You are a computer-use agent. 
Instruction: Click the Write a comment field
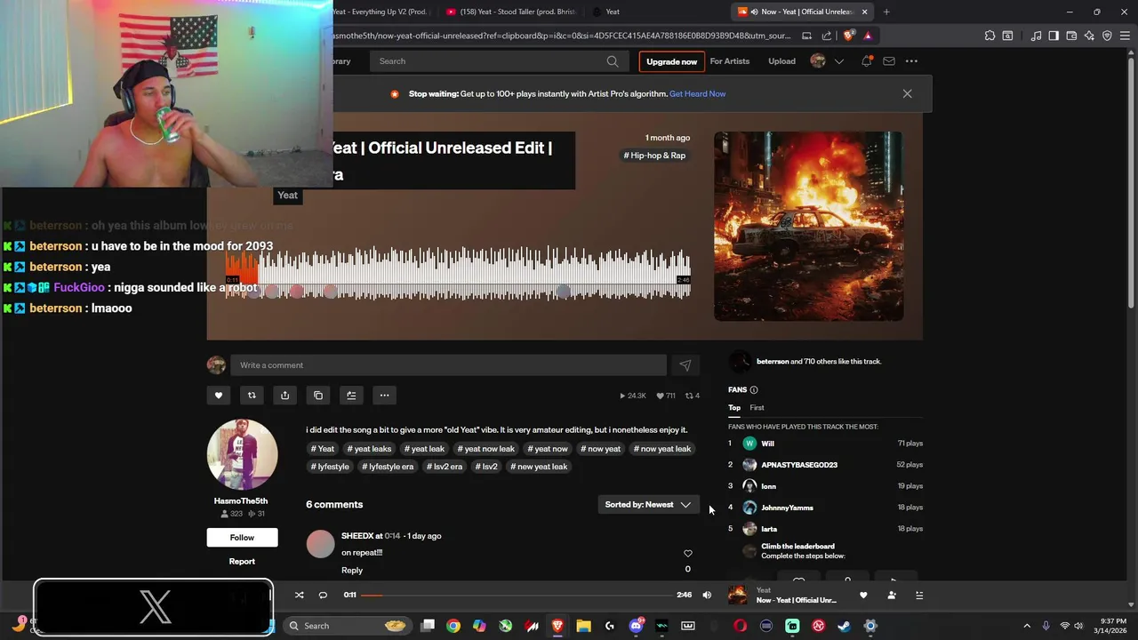click(x=448, y=365)
